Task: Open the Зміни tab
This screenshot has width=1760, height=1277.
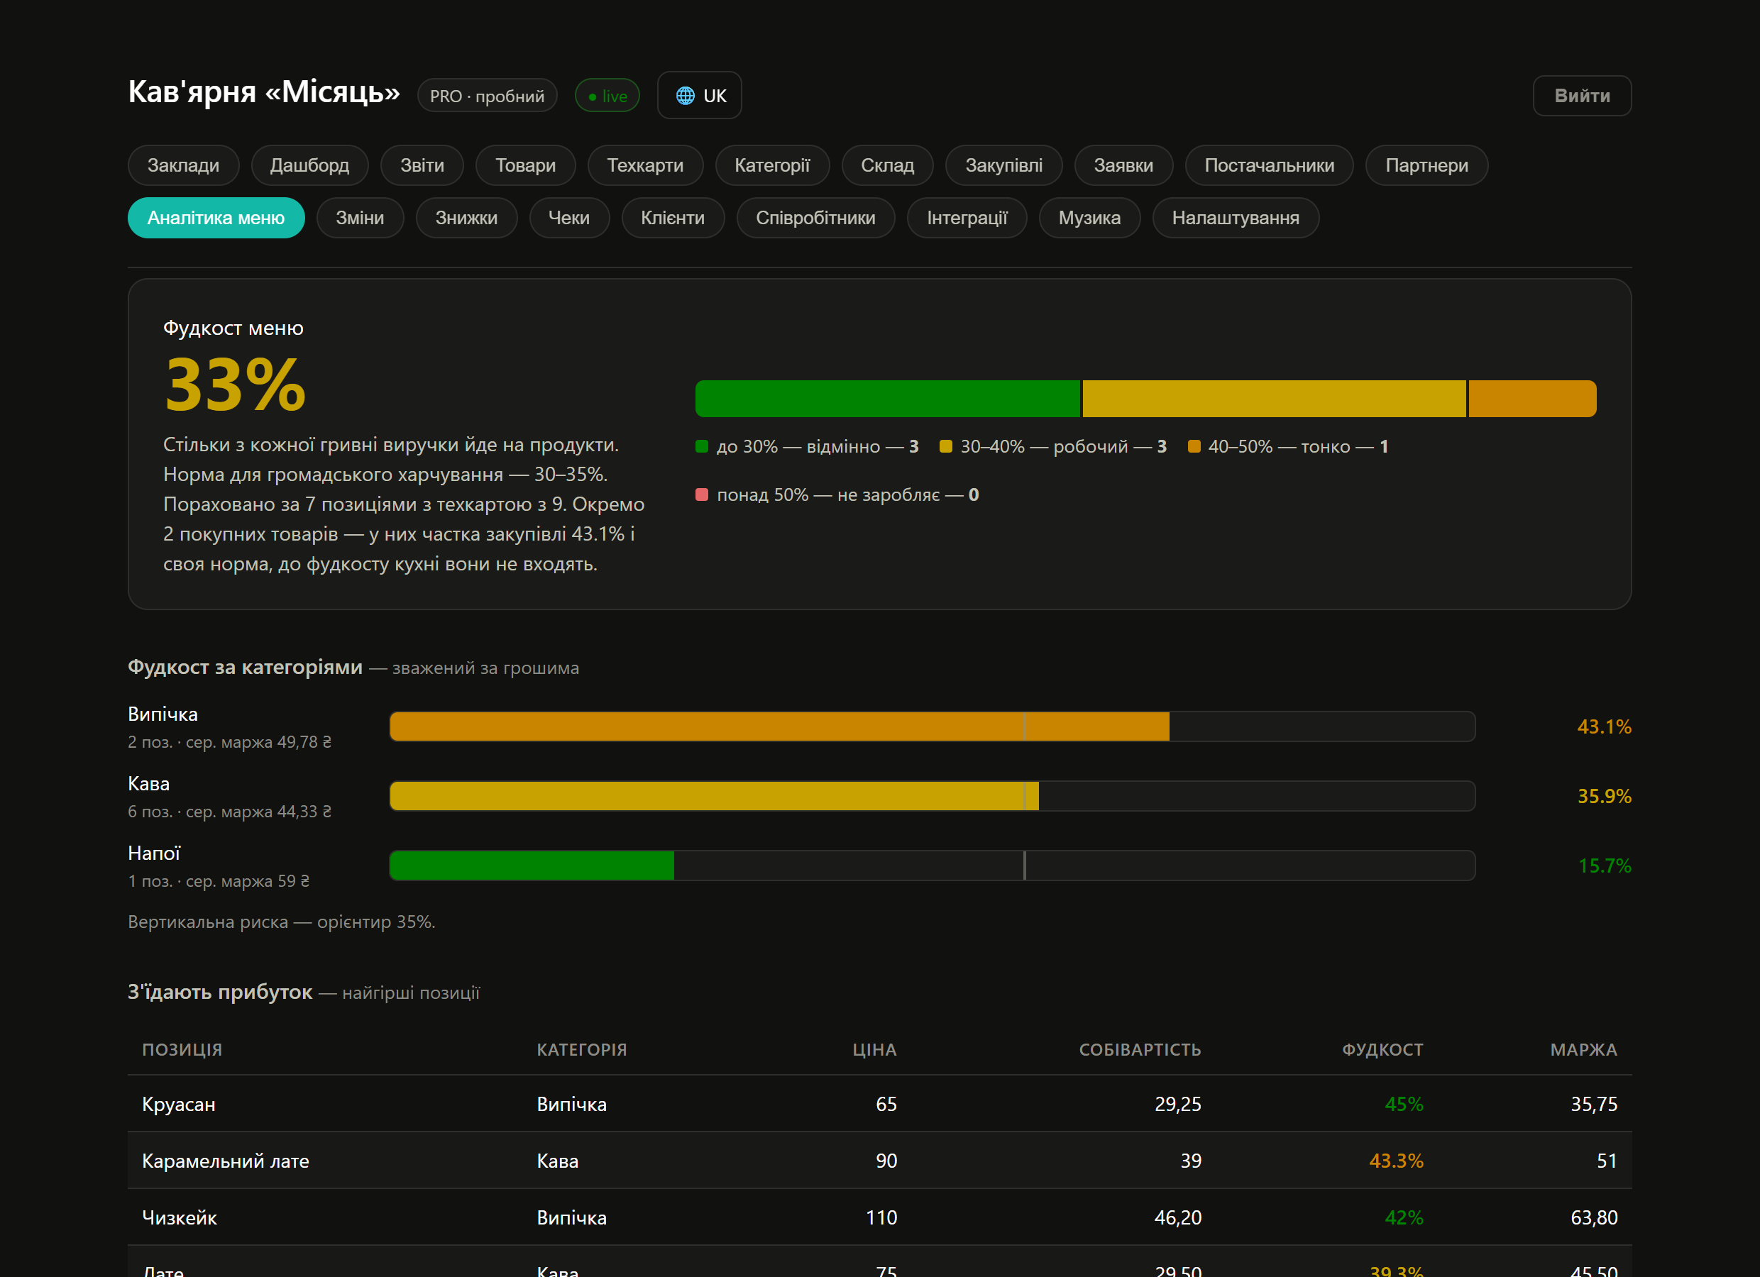Action: (x=360, y=218)
